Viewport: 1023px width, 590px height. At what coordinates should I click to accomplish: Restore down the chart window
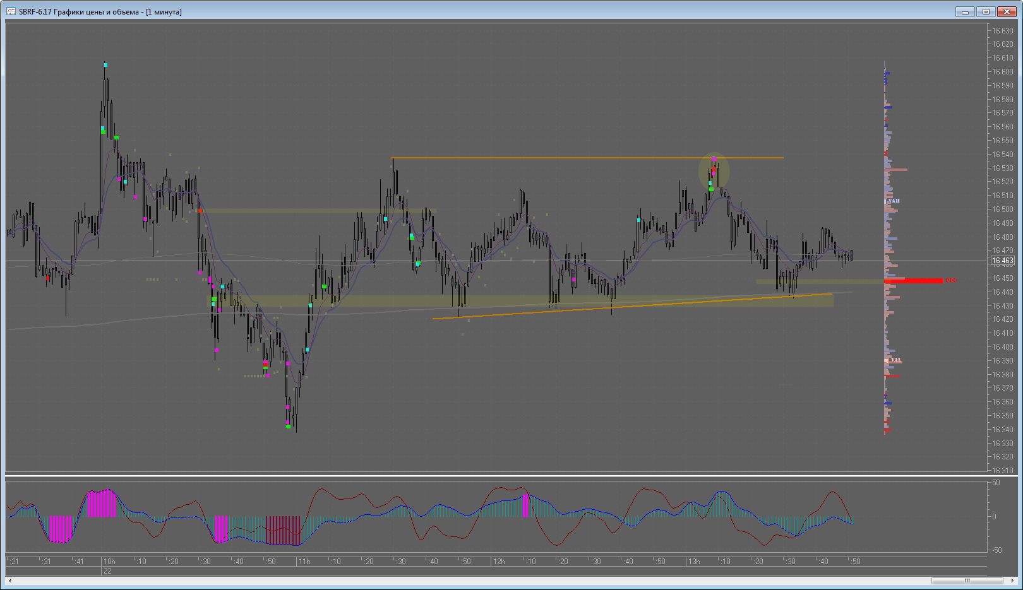point(986,11)
